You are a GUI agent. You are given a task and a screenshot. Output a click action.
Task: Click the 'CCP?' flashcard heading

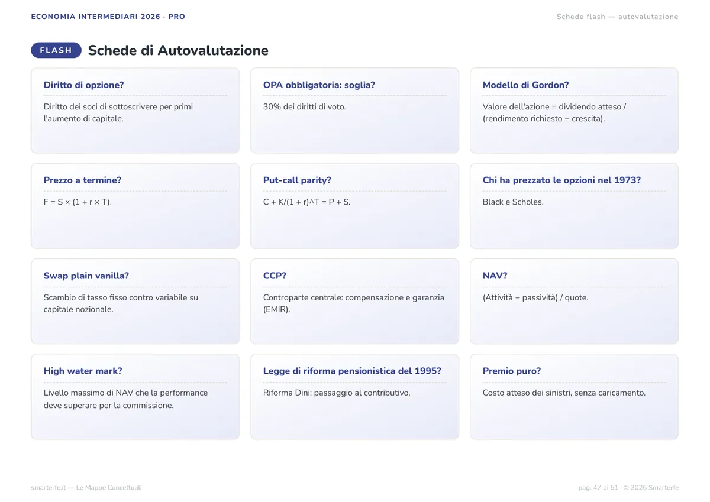tap(275, 276)
